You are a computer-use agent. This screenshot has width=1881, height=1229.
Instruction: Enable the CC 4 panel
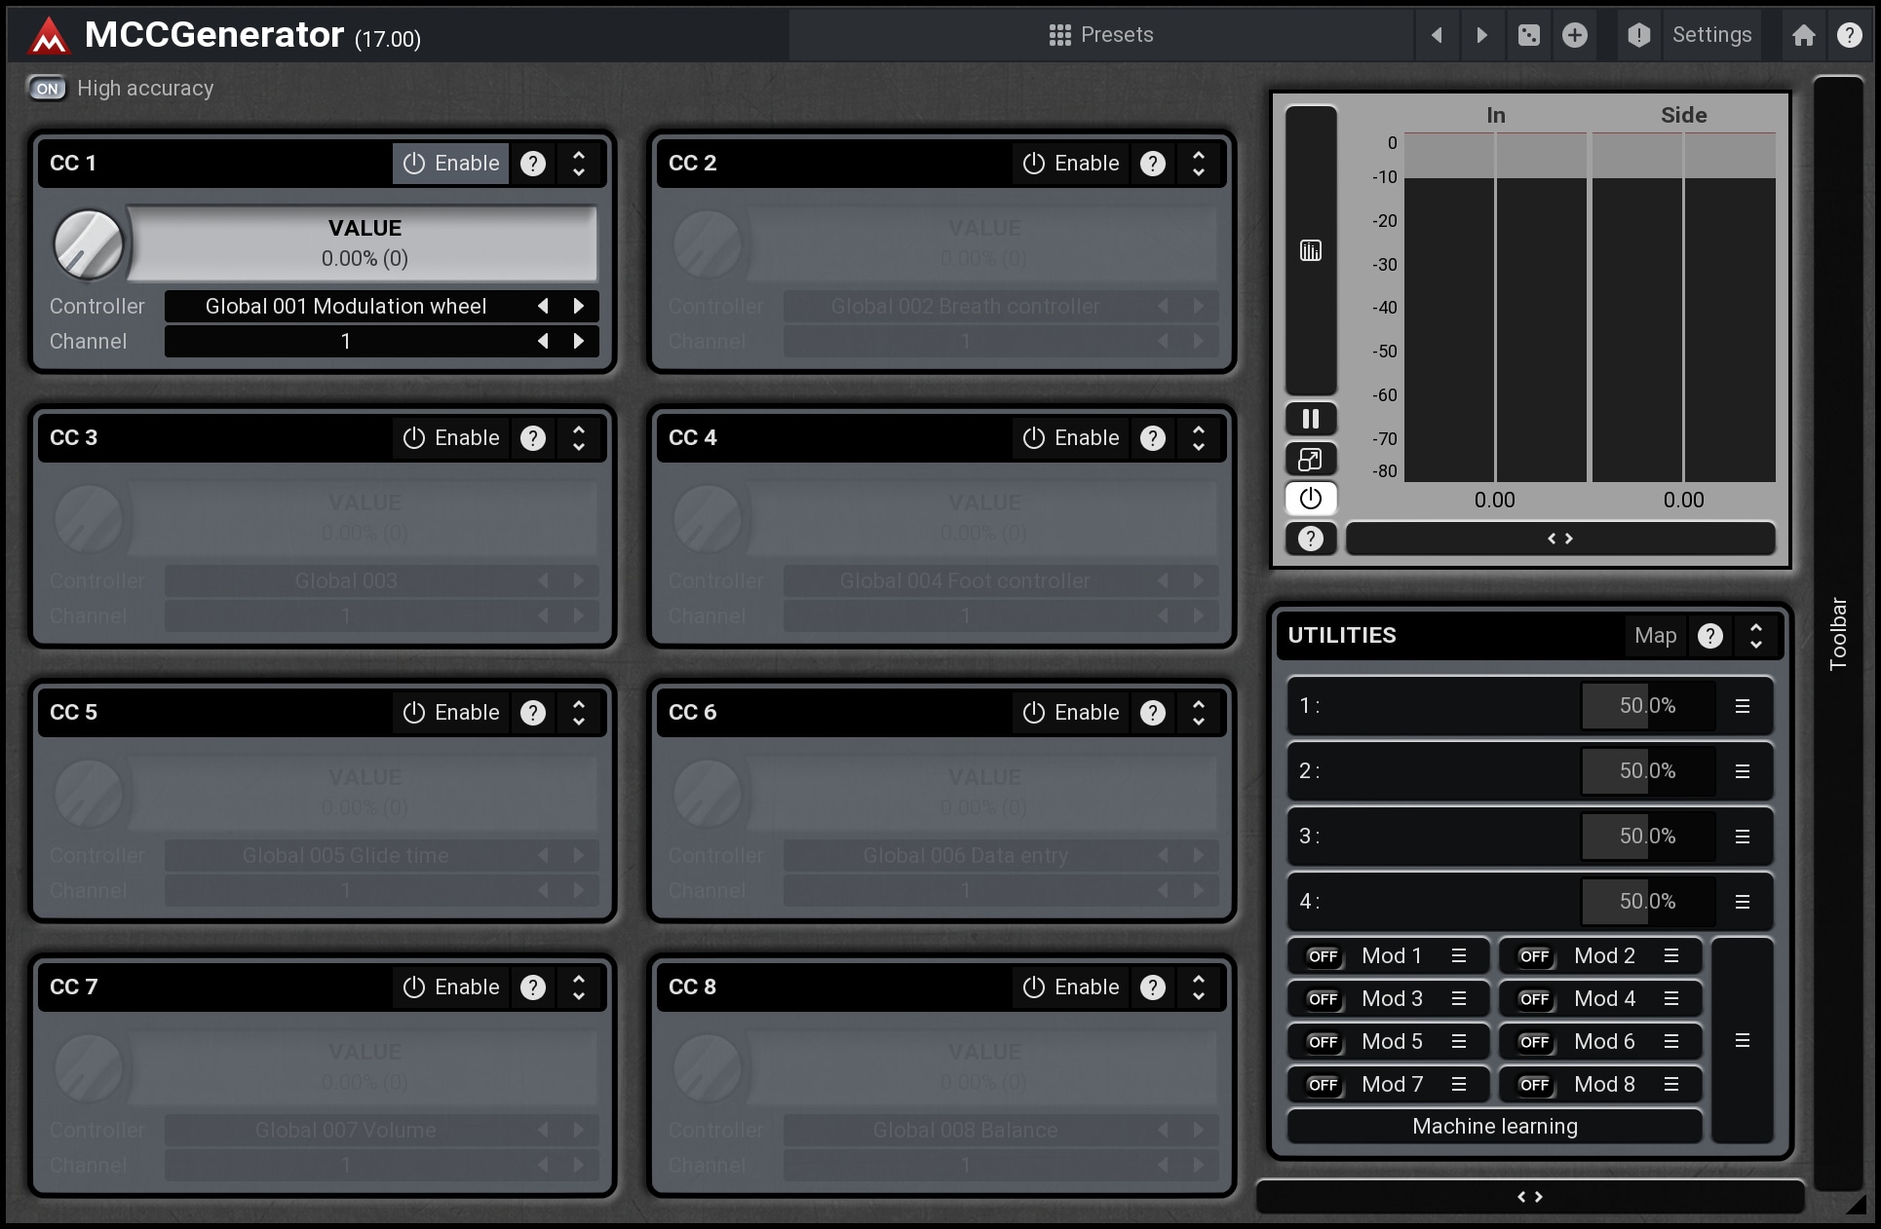pos(1071,438)
